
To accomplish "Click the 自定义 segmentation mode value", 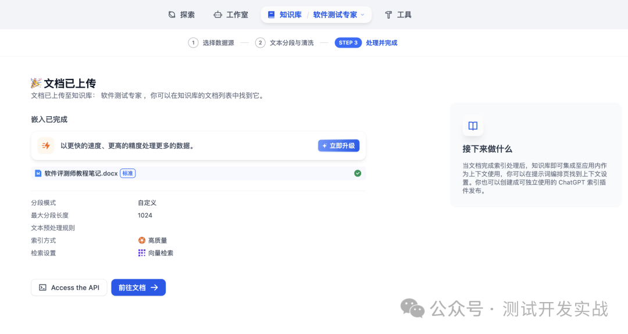I will click(x=147, y=203).
